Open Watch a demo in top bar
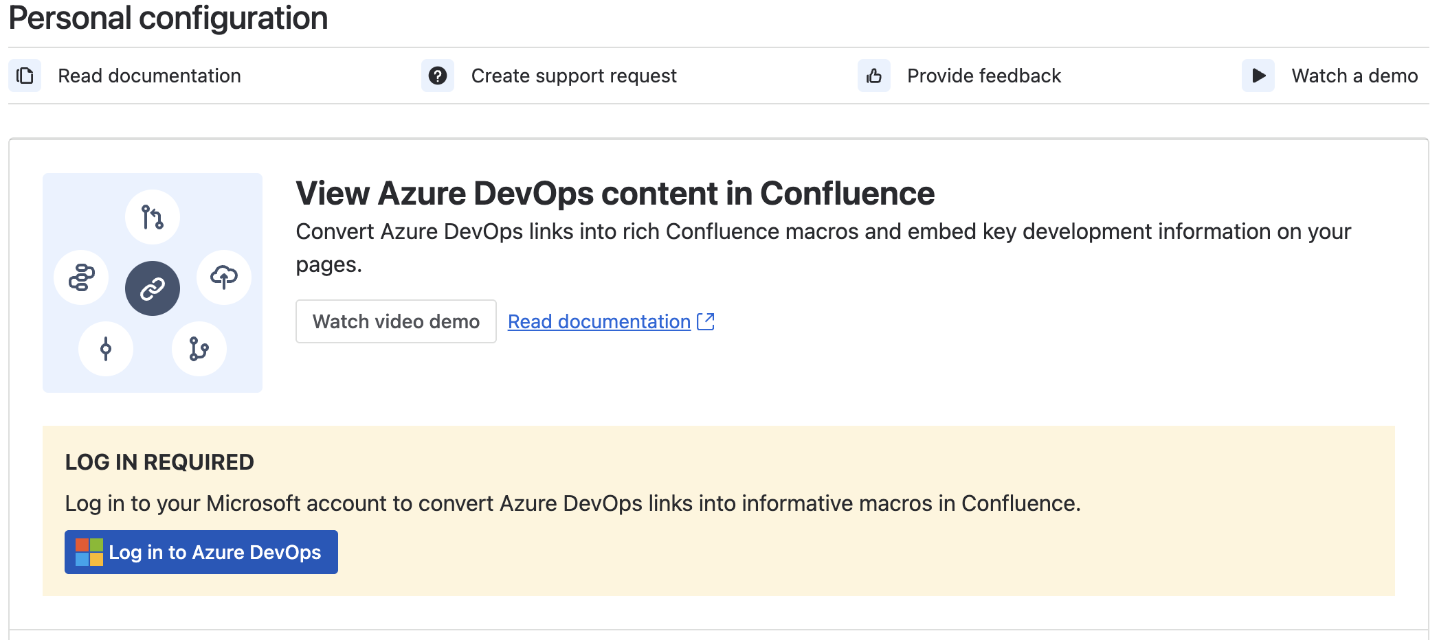The height and width of the screenshot is (640, 1439). tap(1354, 76)
